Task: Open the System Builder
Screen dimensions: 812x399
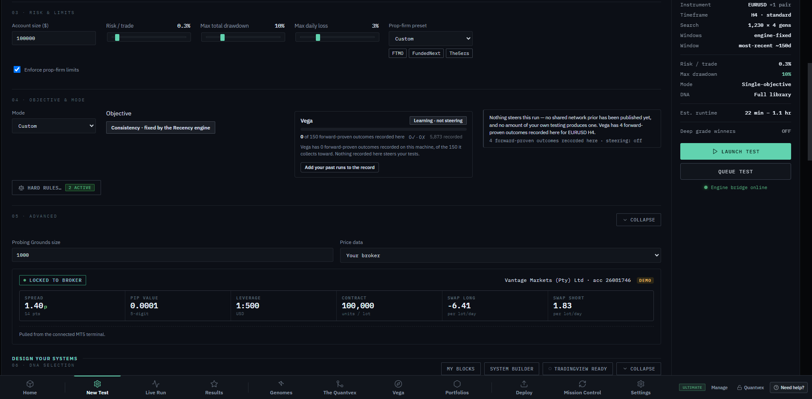Action: click(511, 369)
